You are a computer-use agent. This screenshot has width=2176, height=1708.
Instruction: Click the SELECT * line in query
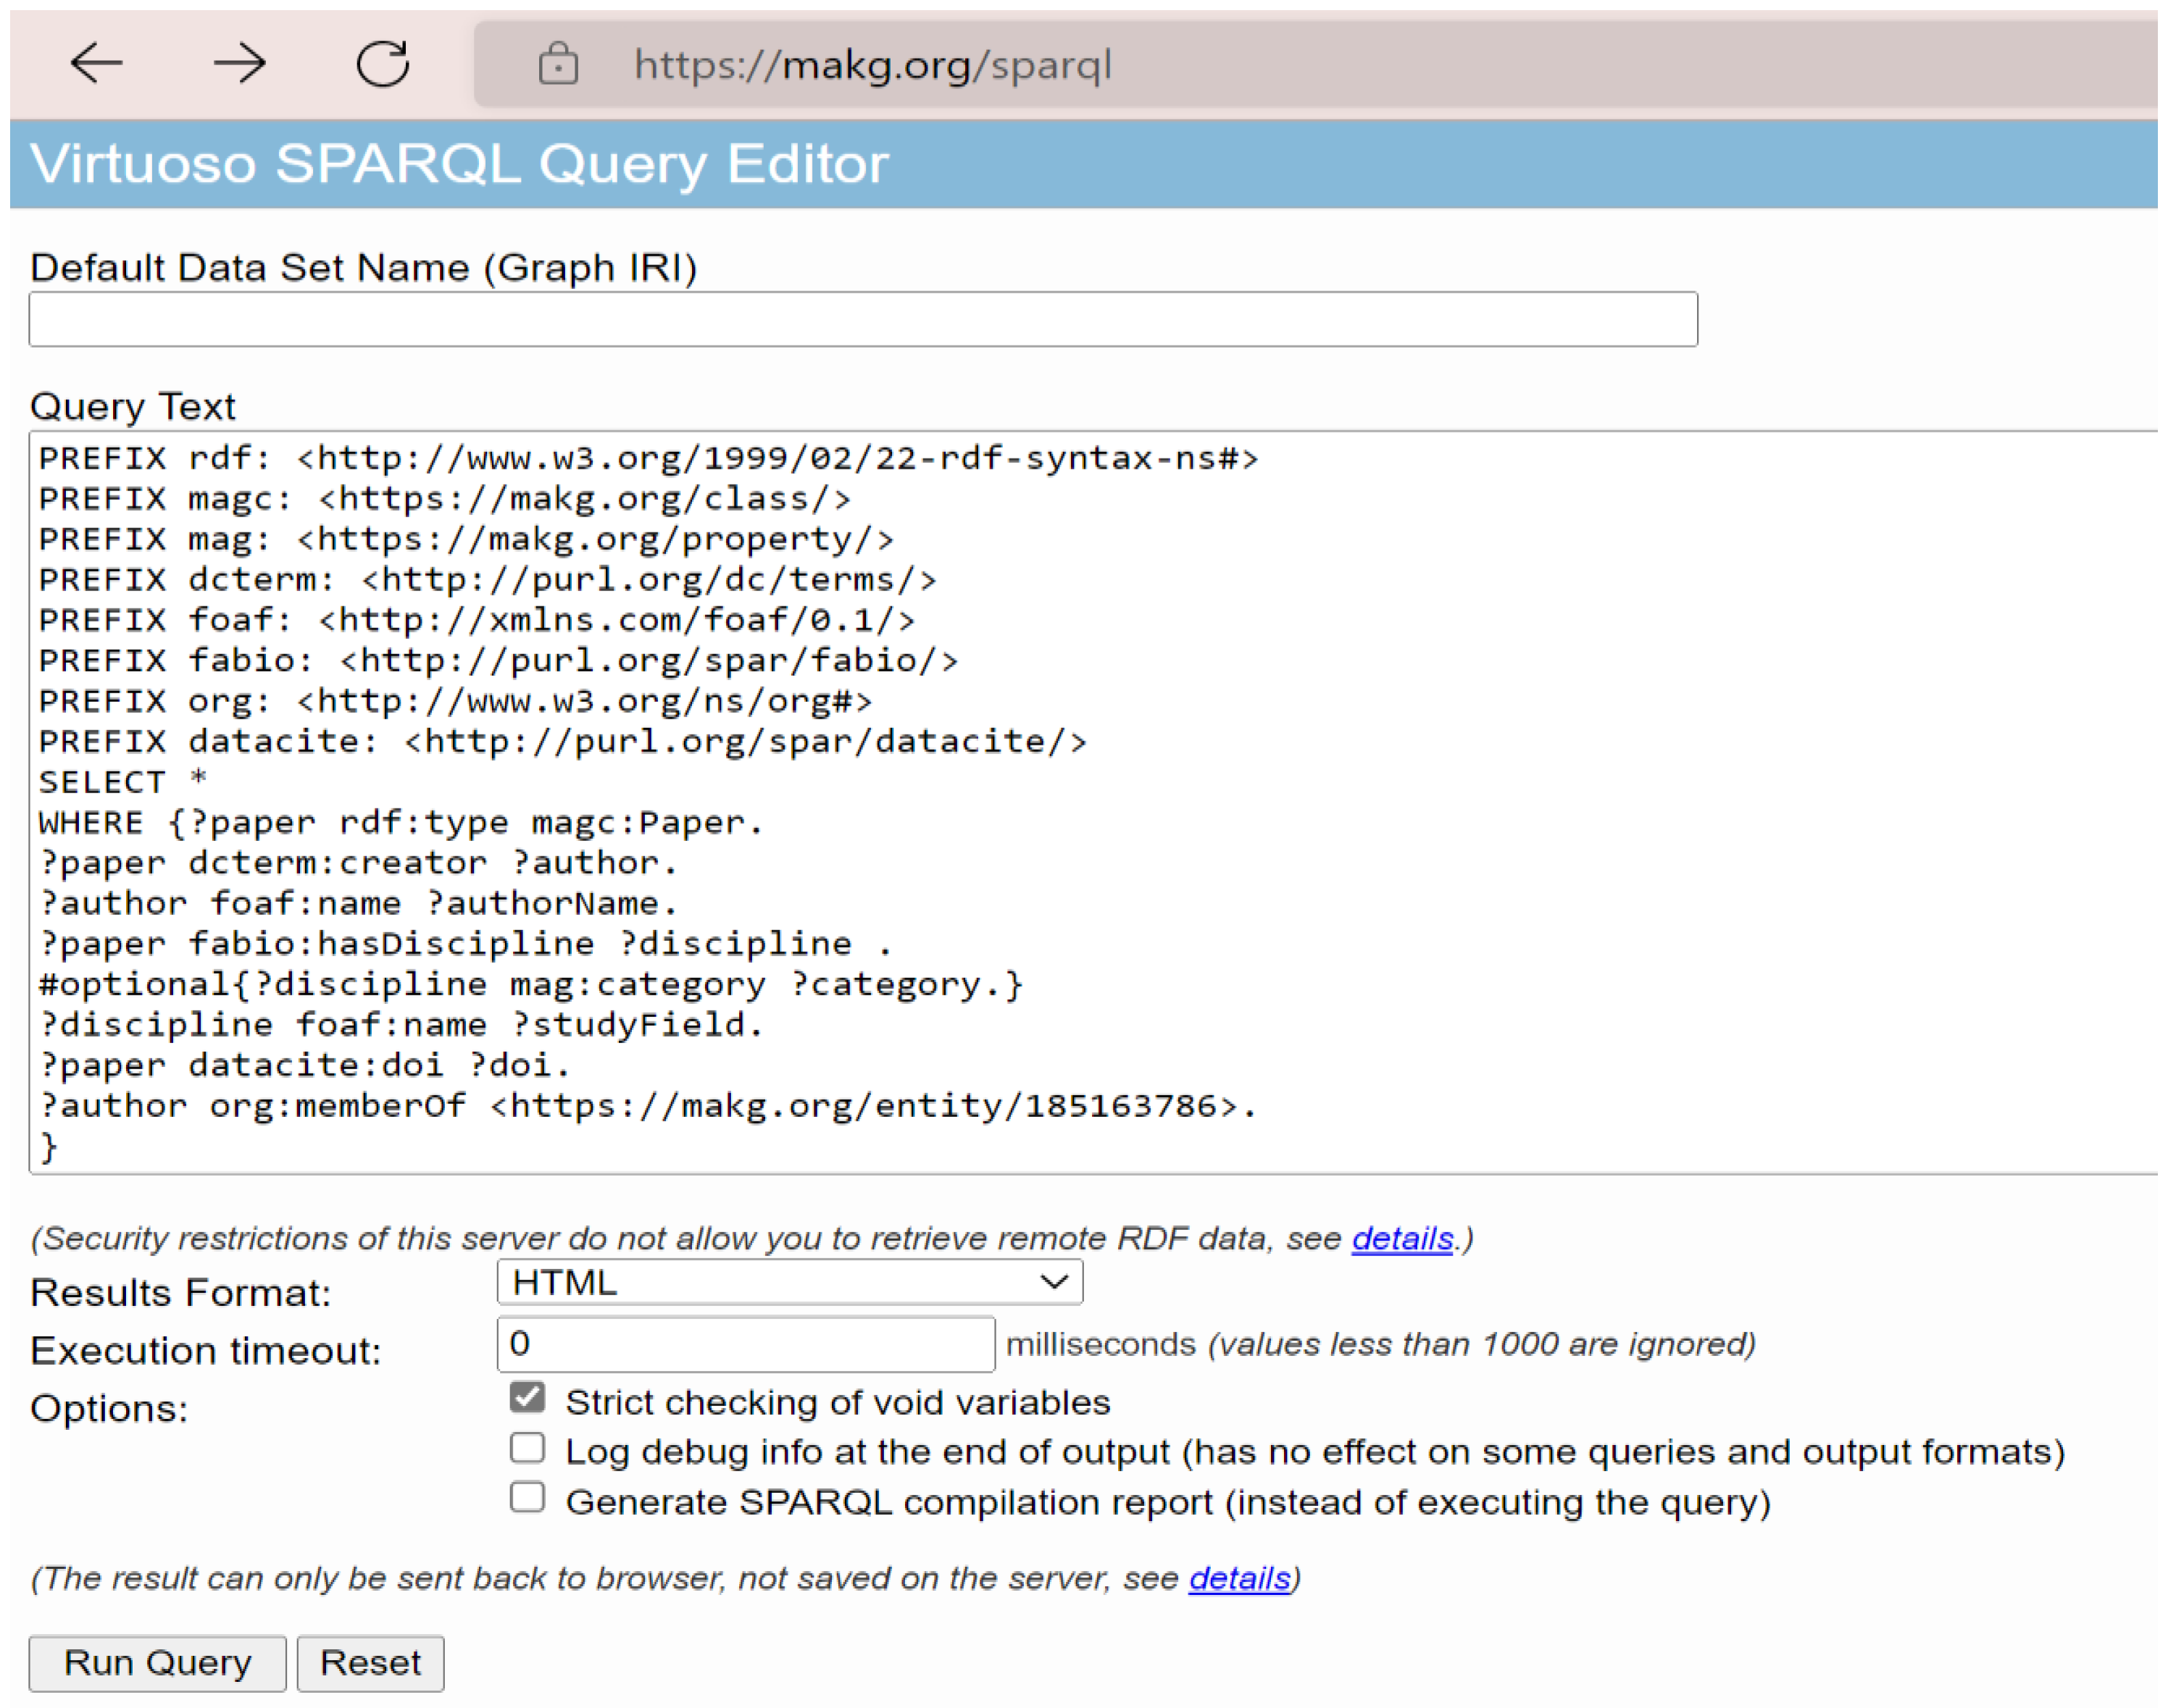pyautogui.click(x=122, y=781)
